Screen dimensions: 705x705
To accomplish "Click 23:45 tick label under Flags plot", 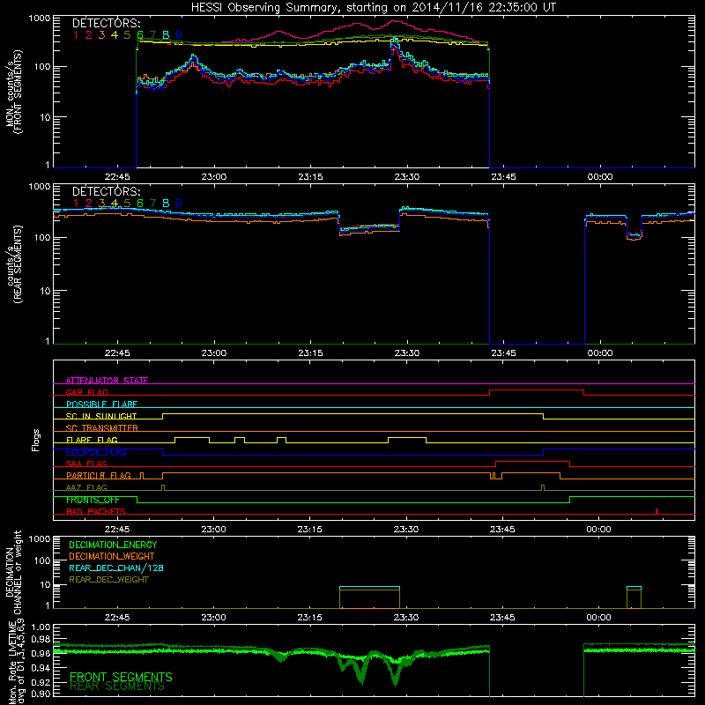I will pos(502,530).
